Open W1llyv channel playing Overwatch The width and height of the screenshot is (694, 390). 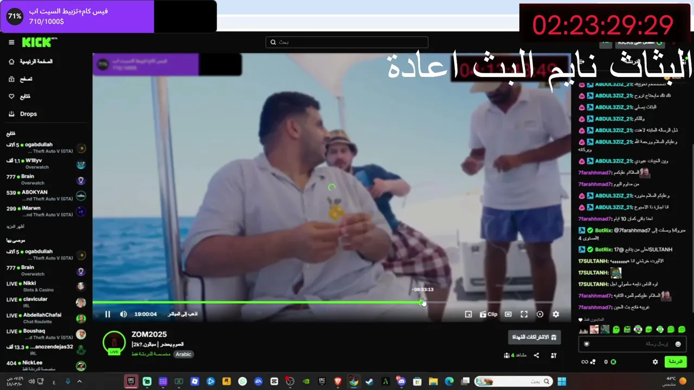46,164
